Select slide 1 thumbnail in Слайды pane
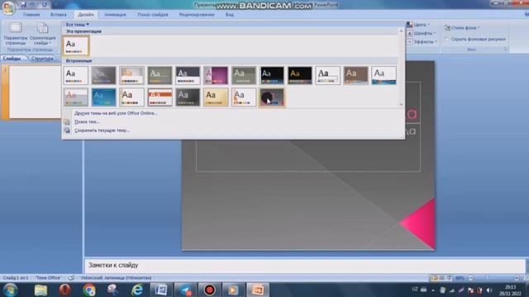 (x=35, y=92)
